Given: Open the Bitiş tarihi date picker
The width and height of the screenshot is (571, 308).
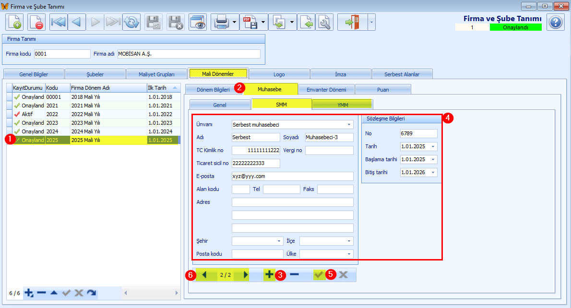Looking at the screenshot, I should pyautogui.click(x=433, y=172).
